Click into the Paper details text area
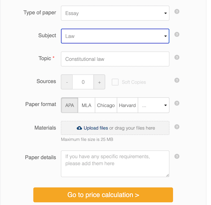Screen dimensions: 211x205 [x=115, y=164]
